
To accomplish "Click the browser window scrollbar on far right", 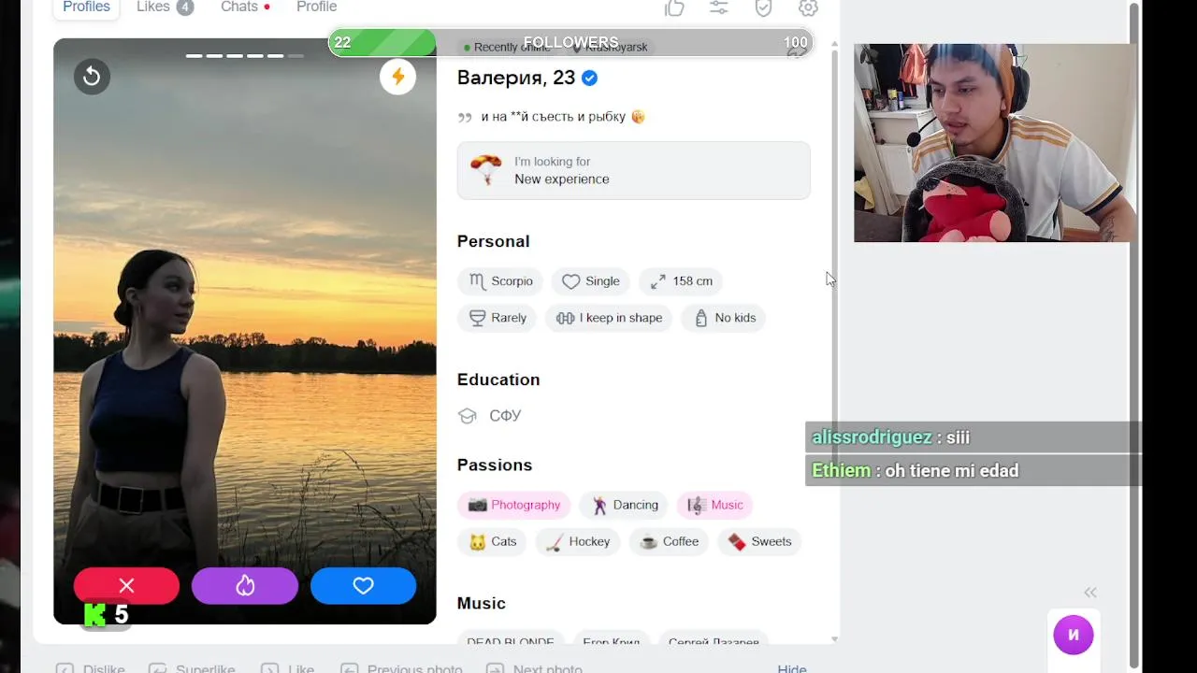I will (x=1134, y=336).
